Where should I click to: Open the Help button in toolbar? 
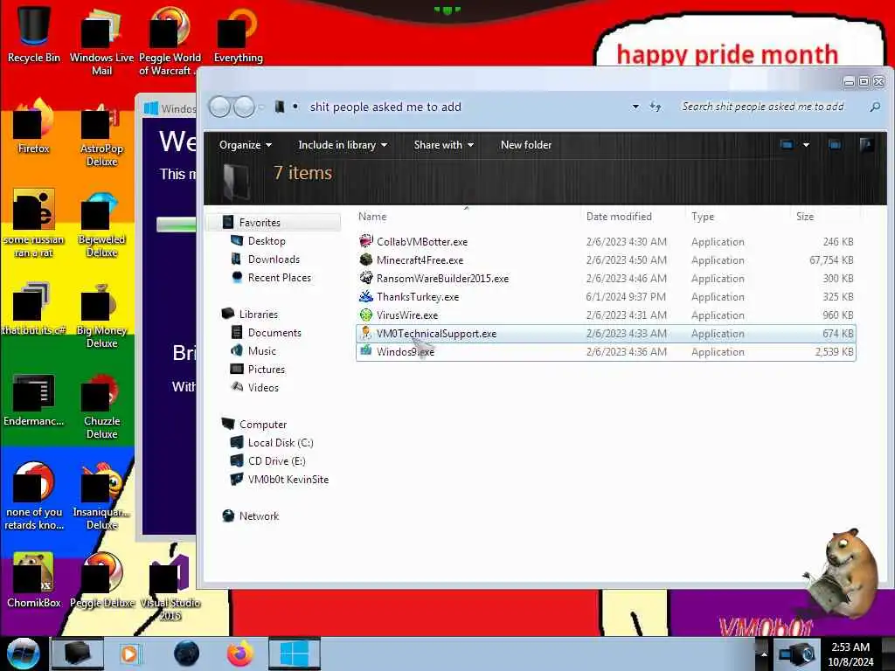tap(866, 145)
